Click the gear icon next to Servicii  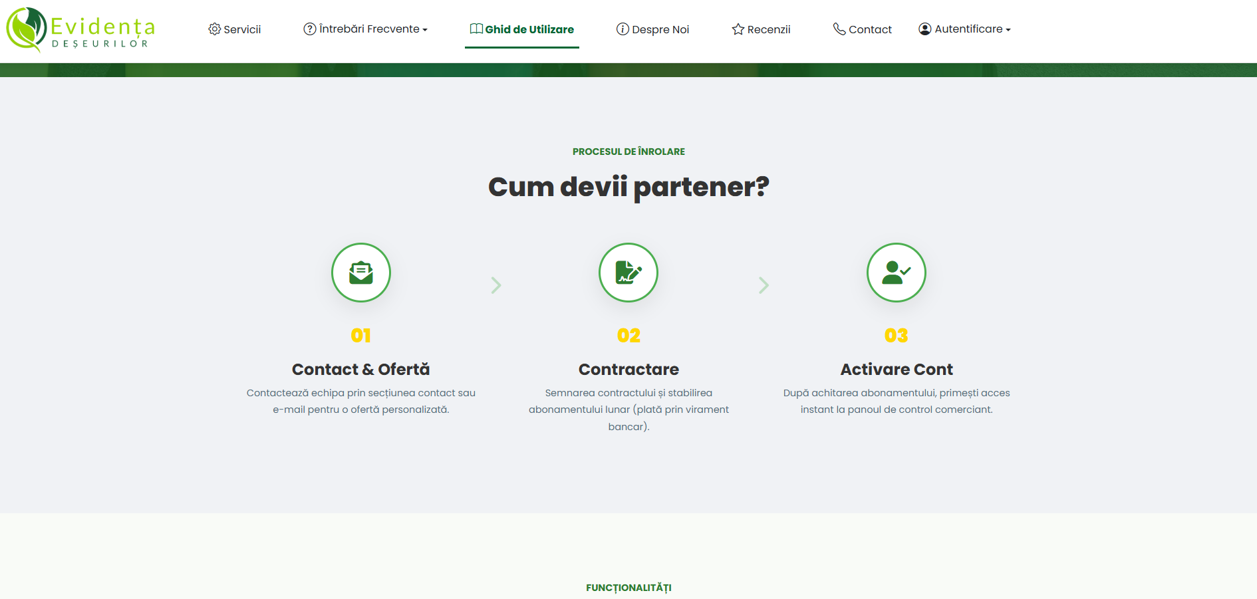point(214,29)
